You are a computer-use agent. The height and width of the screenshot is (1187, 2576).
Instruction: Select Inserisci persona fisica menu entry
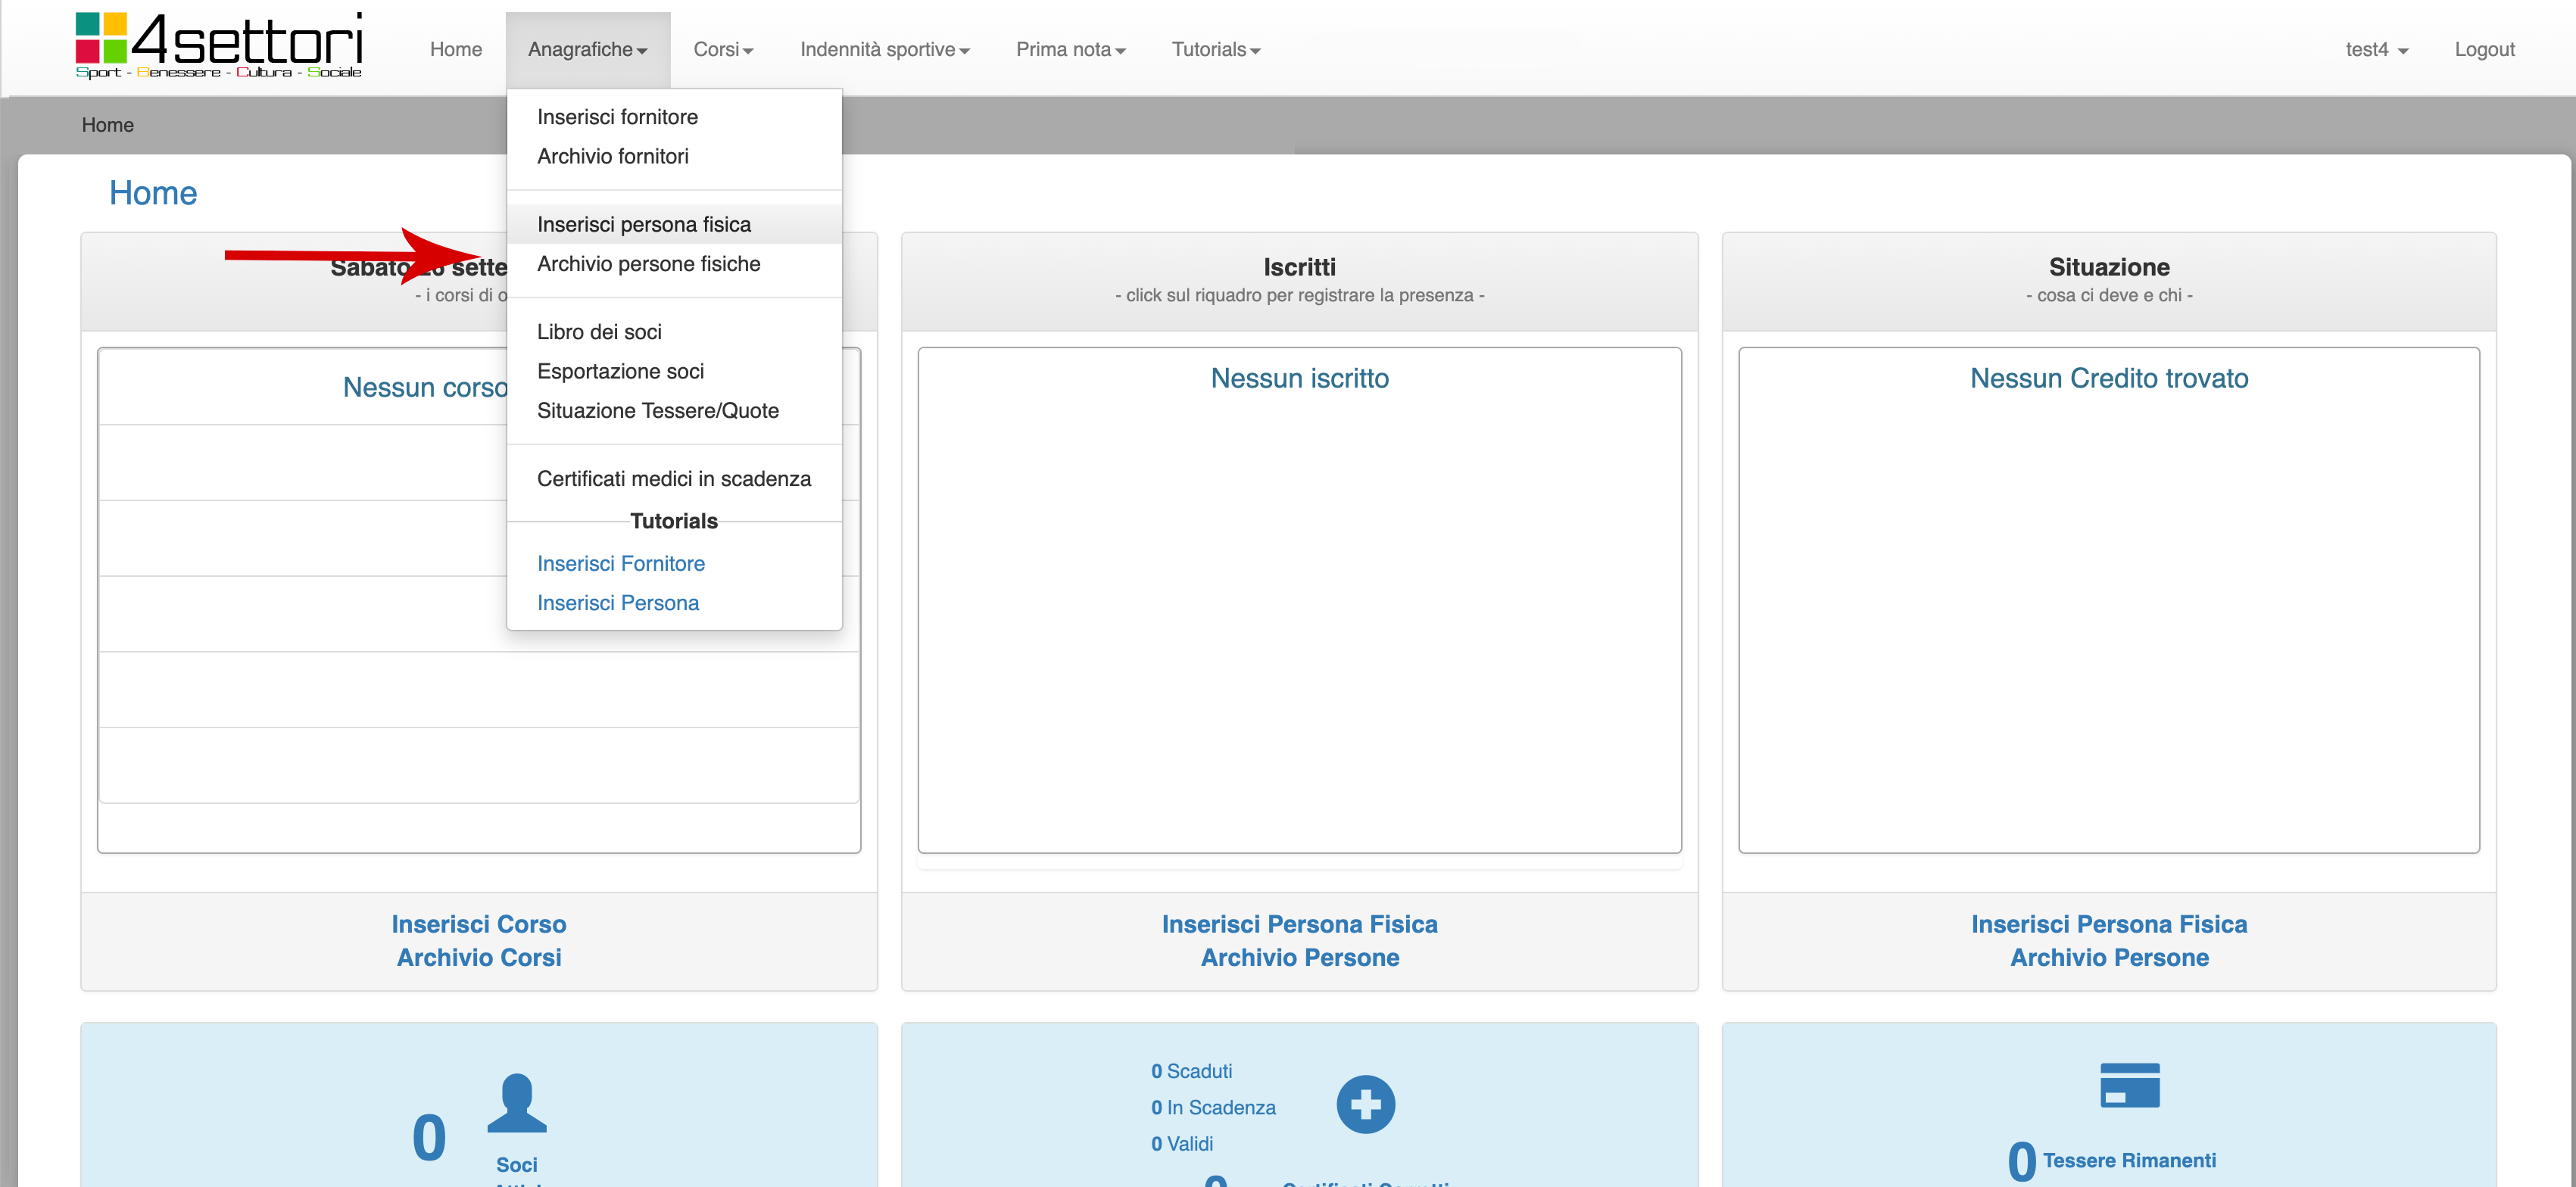(643, 224)
